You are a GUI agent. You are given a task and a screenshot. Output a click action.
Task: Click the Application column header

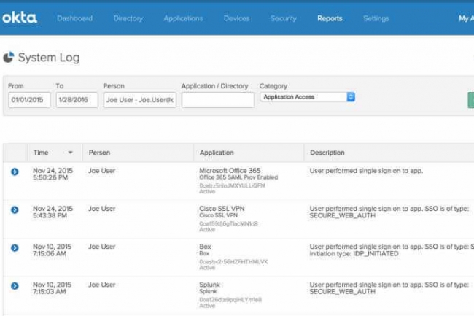click(217, 153)
